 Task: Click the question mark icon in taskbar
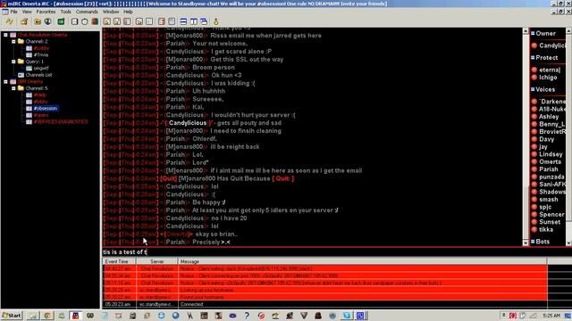pos(247,316)
